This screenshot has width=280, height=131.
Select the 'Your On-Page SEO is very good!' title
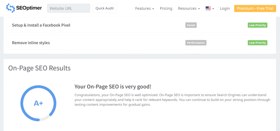pos(113,87)
